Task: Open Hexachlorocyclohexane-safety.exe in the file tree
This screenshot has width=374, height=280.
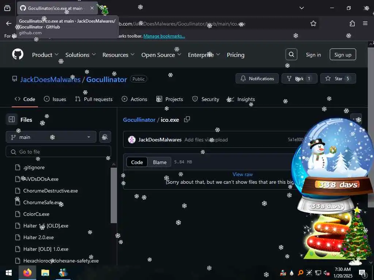Action: 61,261
